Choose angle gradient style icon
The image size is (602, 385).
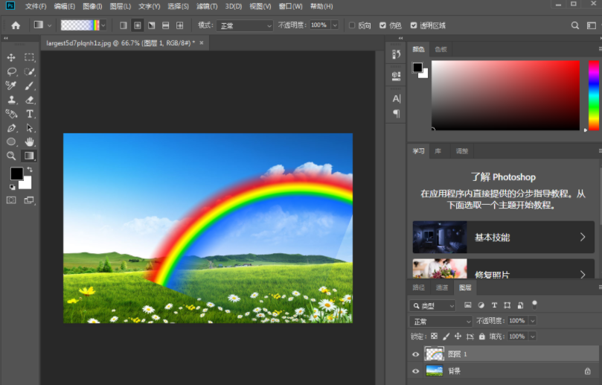pyautogui.click(x=152, y=25)
